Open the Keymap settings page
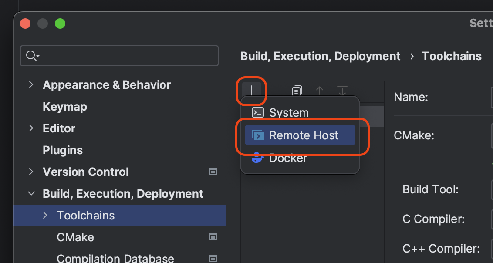The image size is (493, 263). coord(65,107)
